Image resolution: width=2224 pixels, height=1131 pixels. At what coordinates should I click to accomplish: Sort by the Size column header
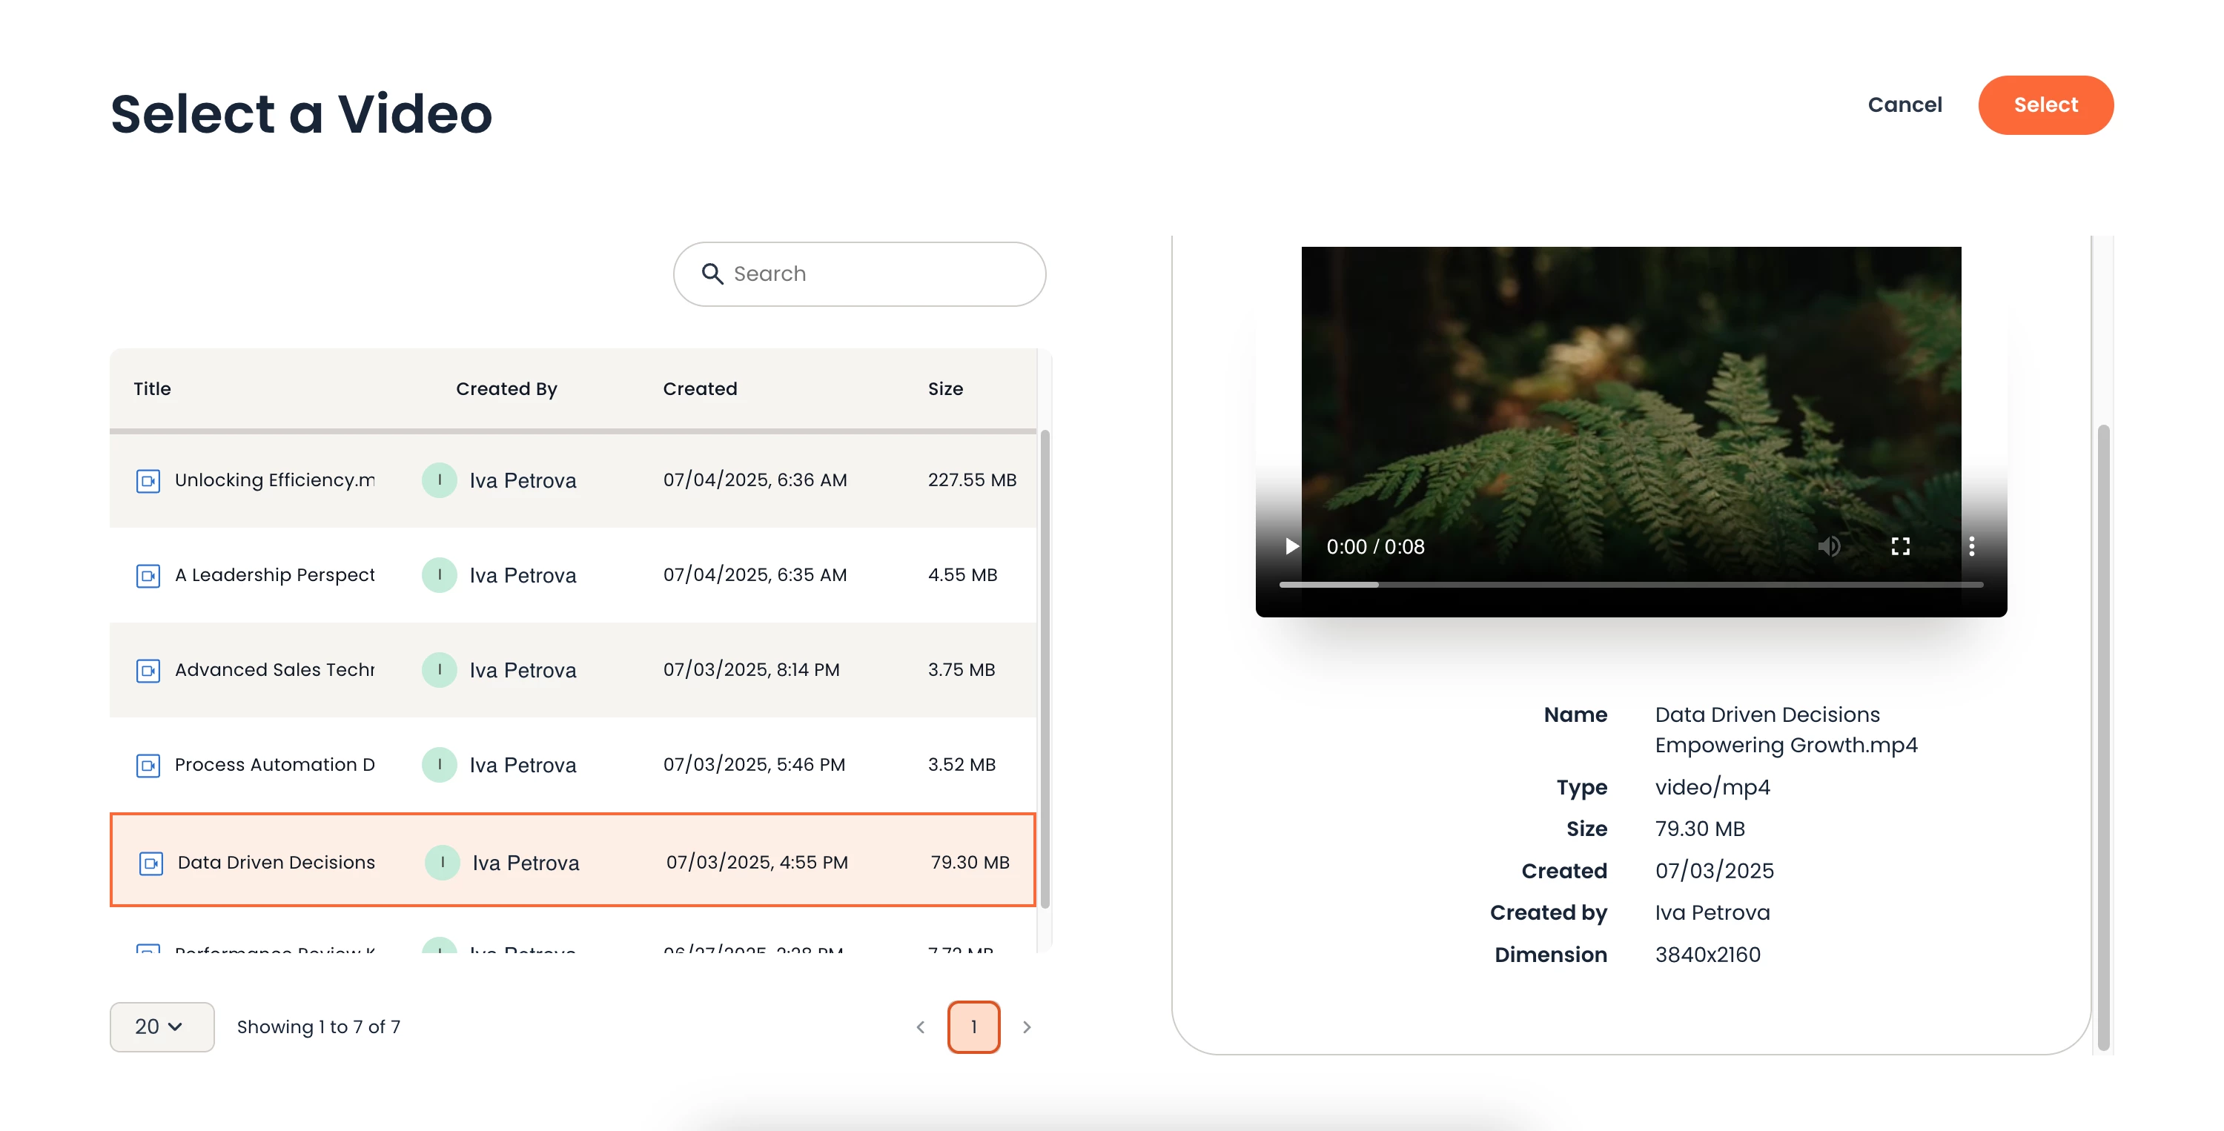pos(945,388)
